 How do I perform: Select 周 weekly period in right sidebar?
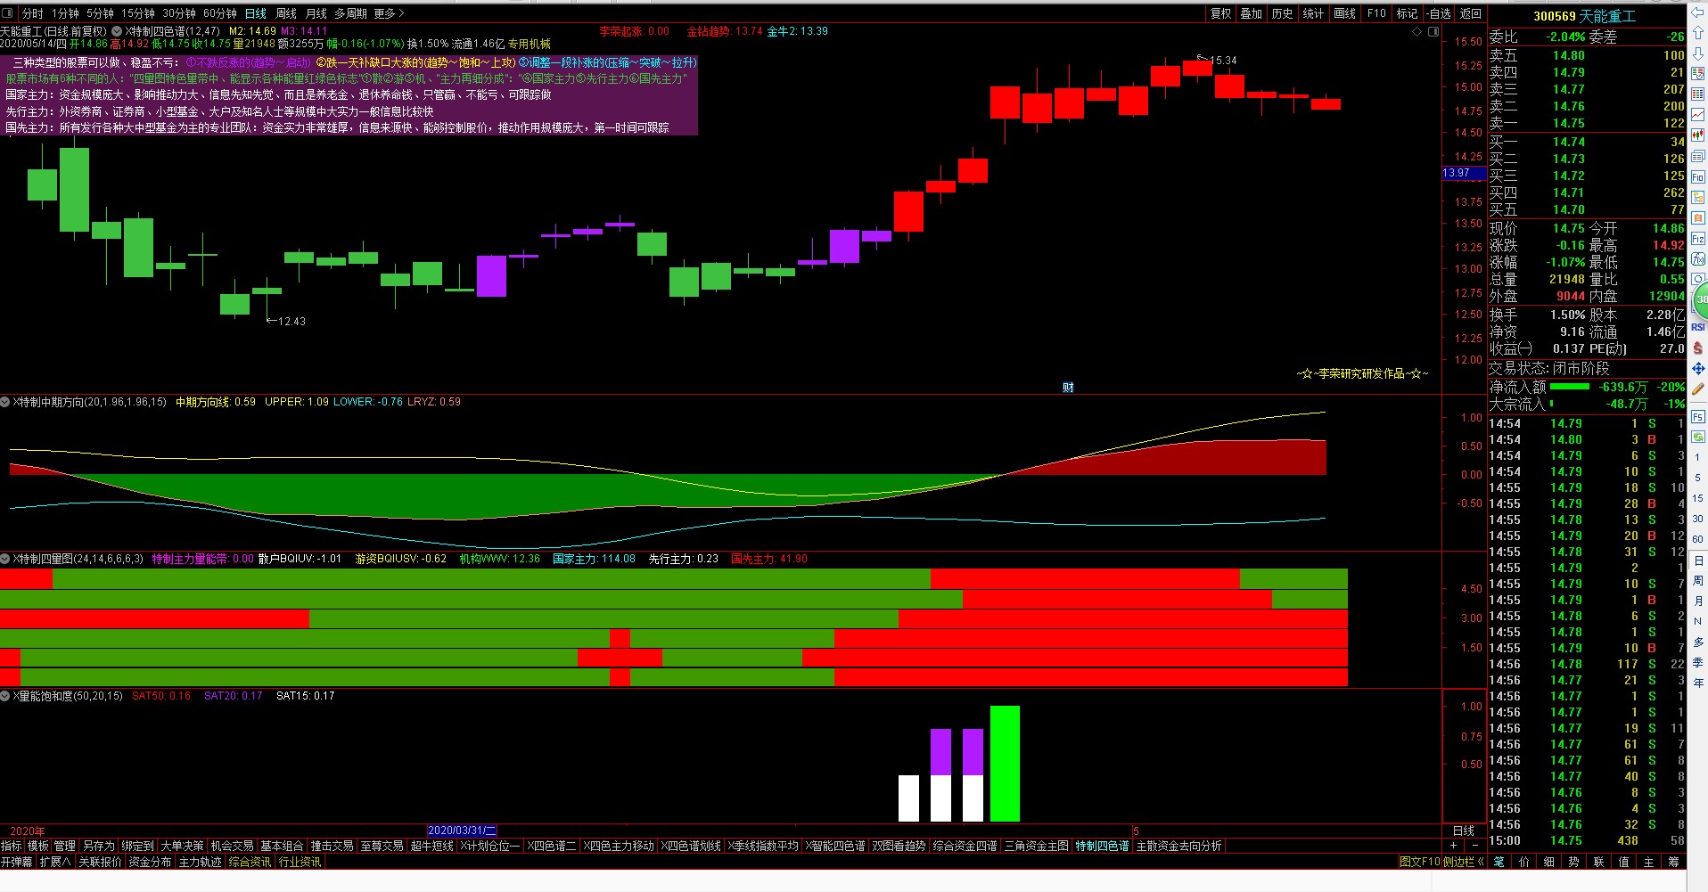[x=1698, y=580]
